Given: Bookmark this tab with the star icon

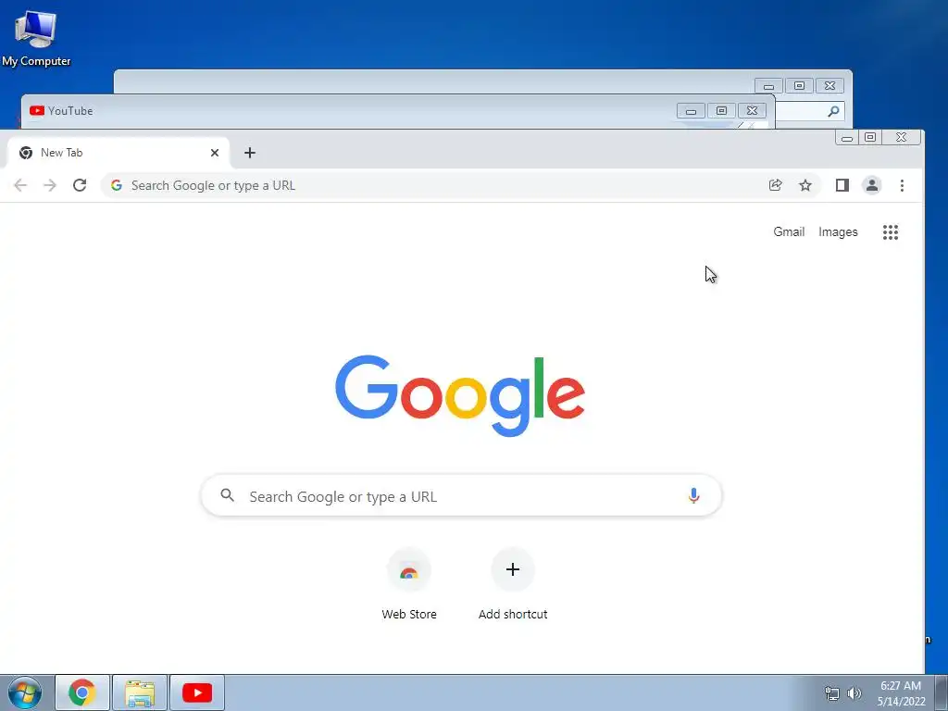Looking at the screenshot, I should tap(805, 185).
